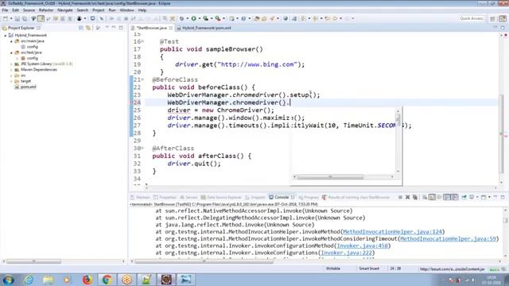Collapse the Hybrid_Framework project node
This screenshot has width=509, height=286.
click(6, 35)
